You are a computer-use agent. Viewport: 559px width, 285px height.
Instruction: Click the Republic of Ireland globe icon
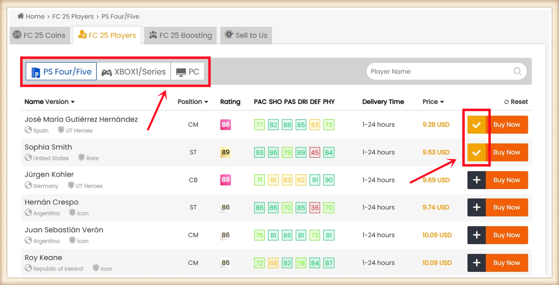[28, 268]
